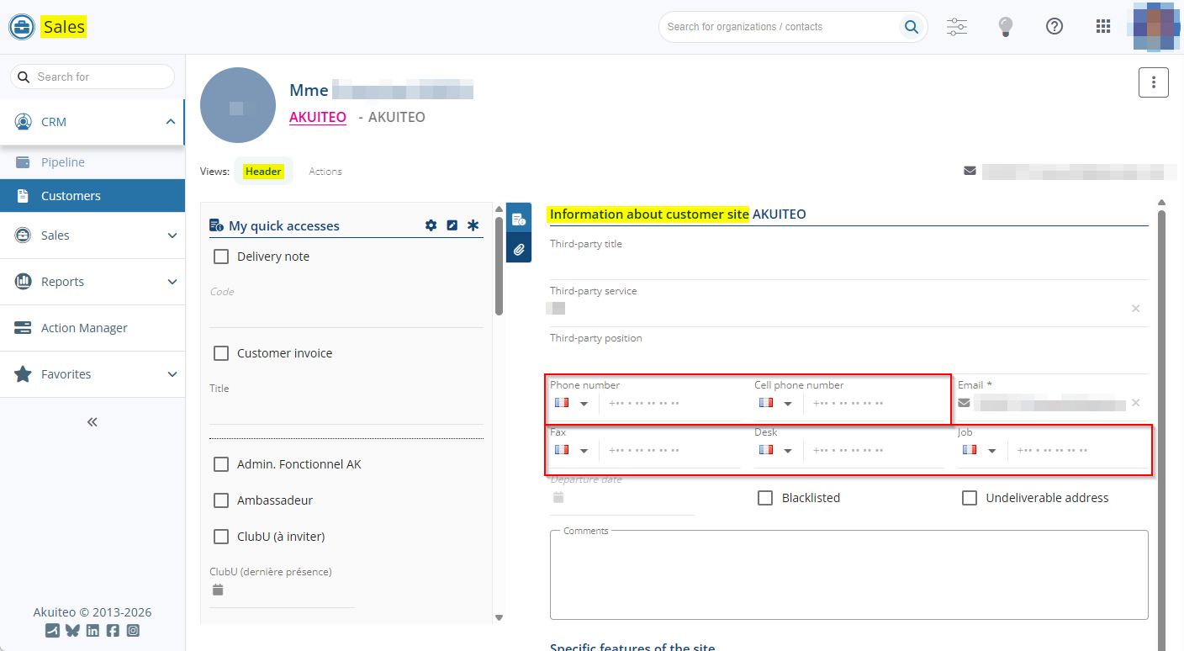Open the AKUITEO organization link
This screenshot has width=1184, height=651.
[317, 117]
